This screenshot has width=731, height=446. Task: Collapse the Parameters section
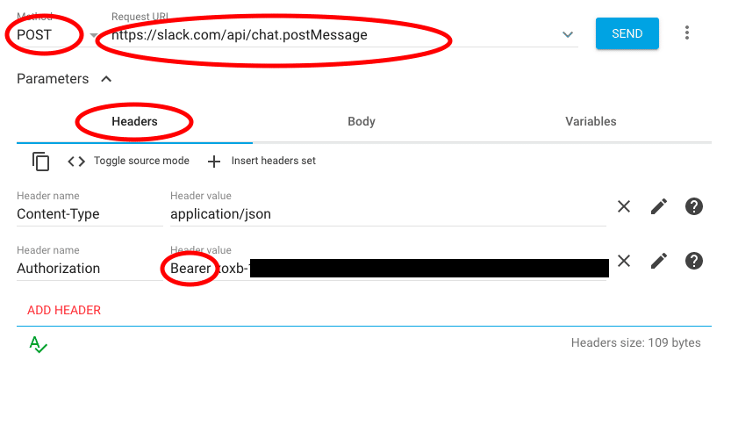tap(106, 79)
